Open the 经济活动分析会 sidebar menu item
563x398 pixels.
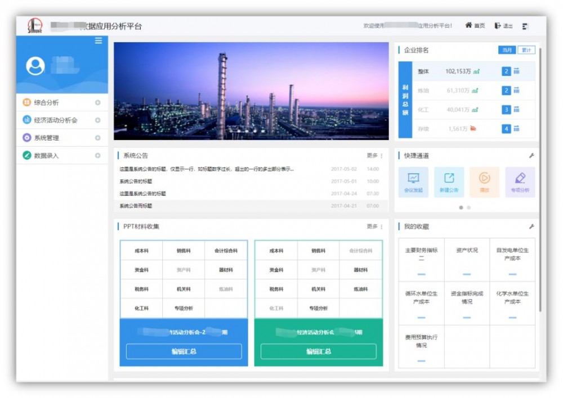pos(55,120)
